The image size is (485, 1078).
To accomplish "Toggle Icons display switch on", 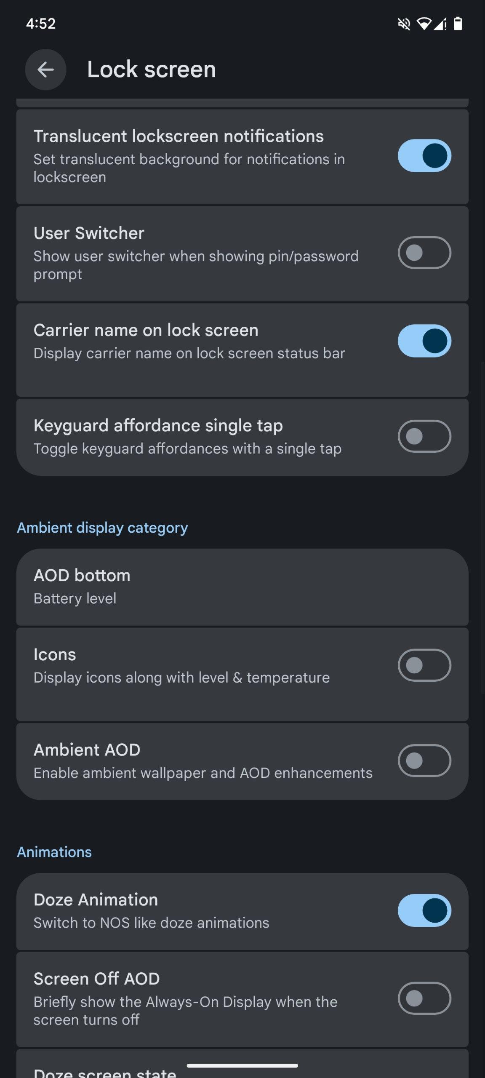I will point(424,665).
